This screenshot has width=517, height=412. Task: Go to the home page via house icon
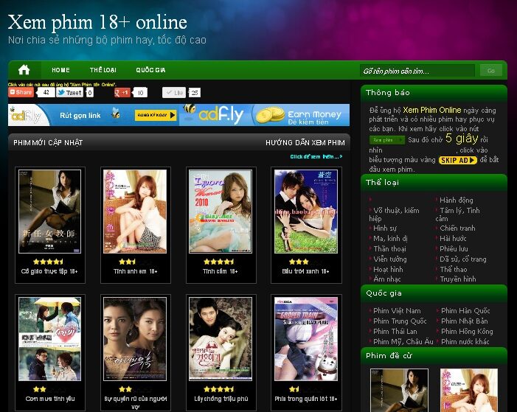pos(24,70)
